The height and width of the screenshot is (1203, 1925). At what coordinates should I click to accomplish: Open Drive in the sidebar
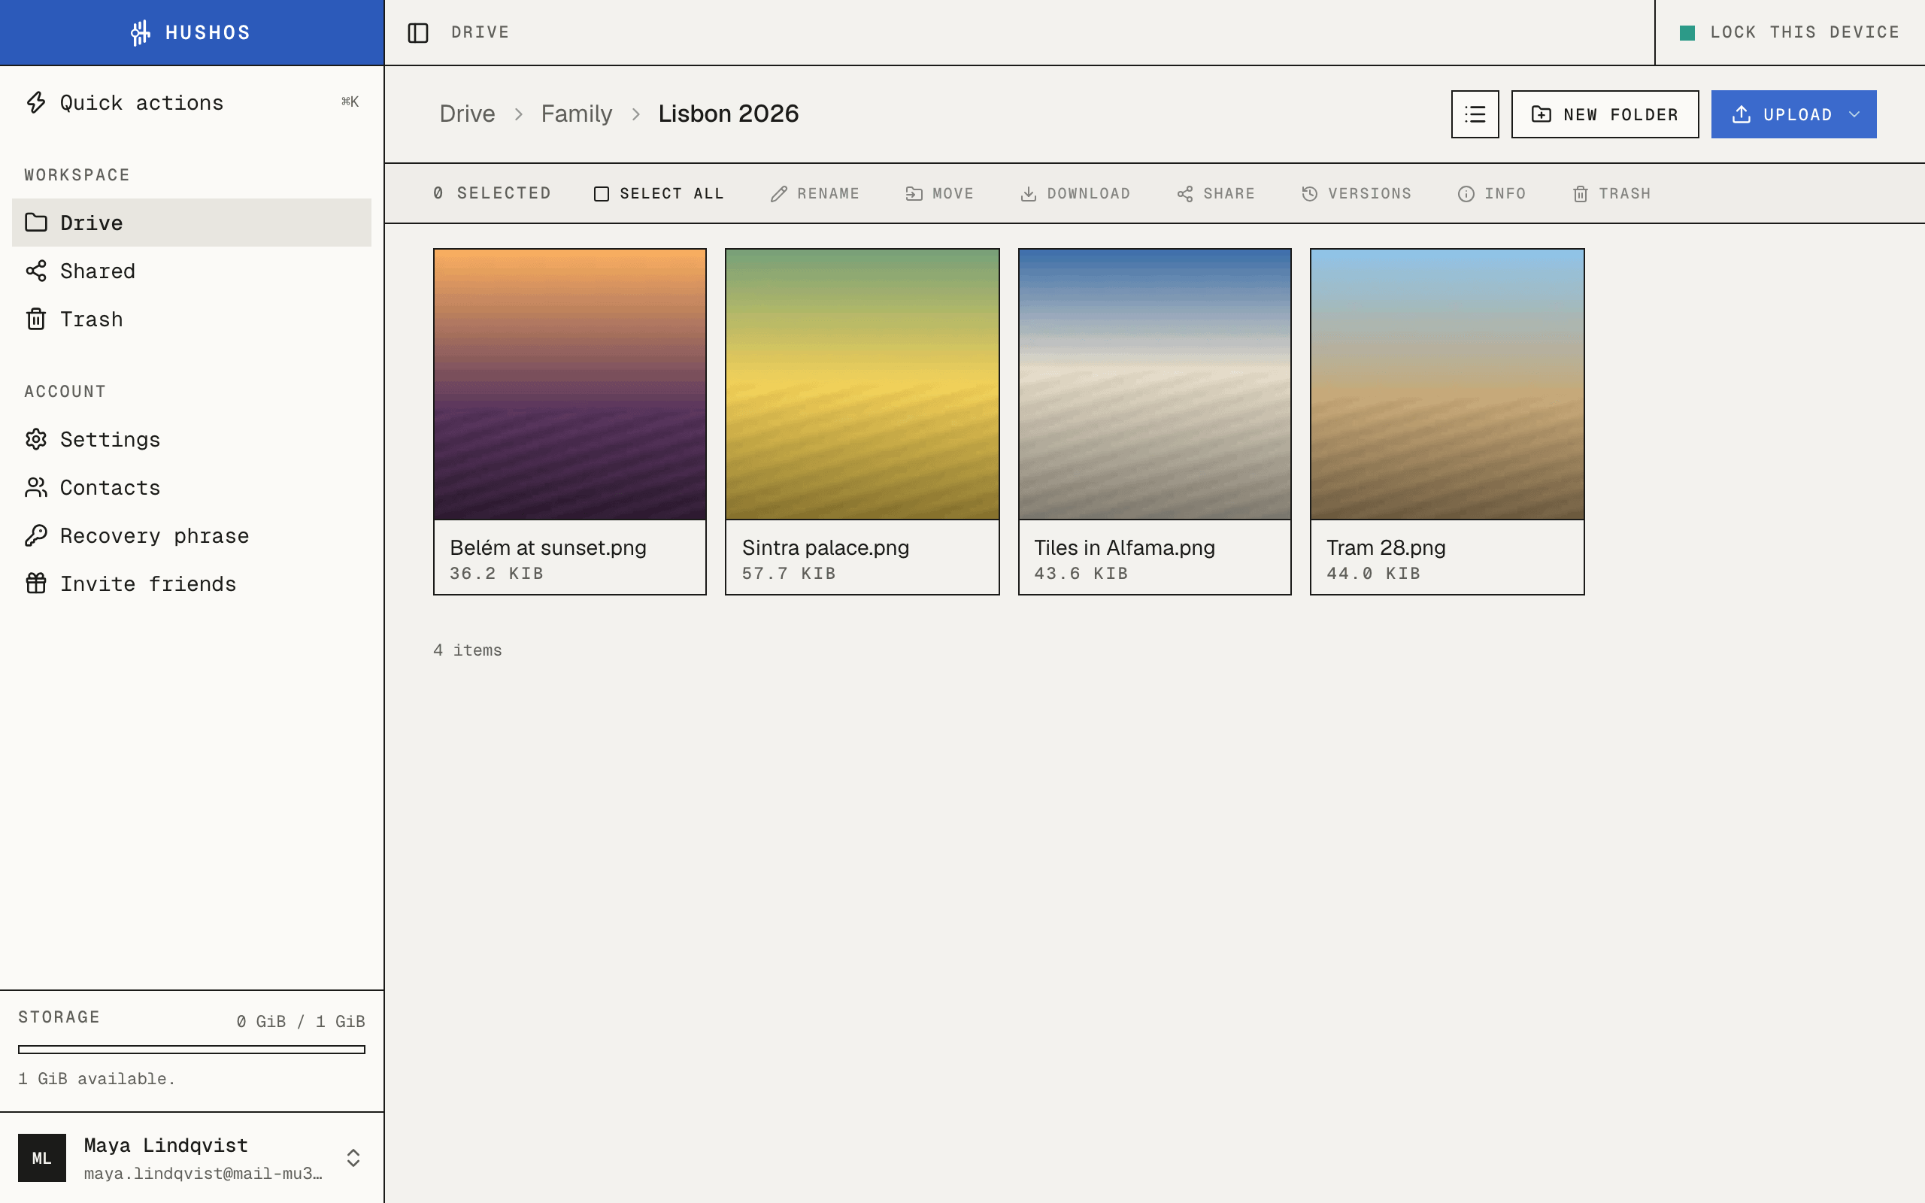(x=192, y=222)
